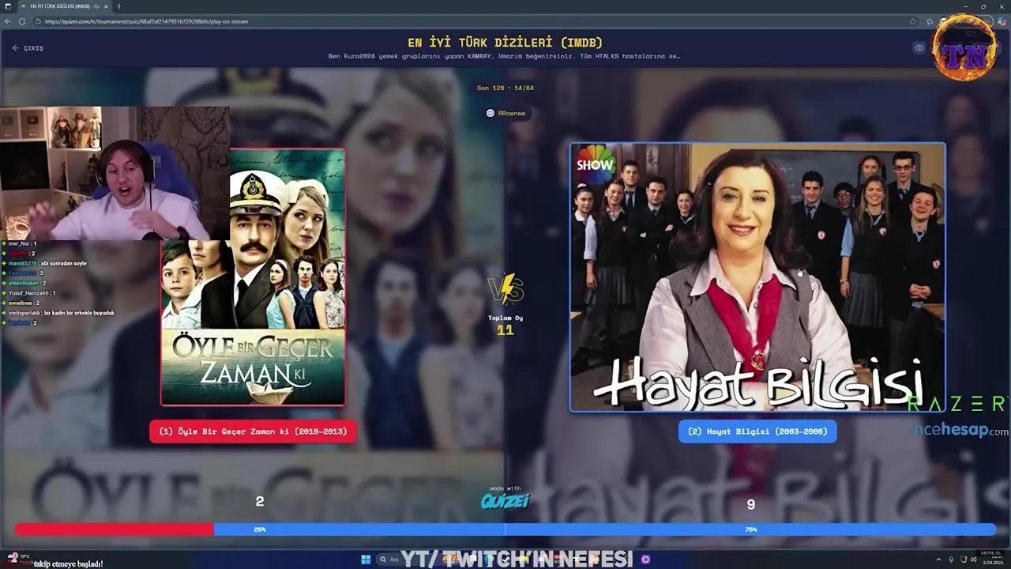
Task: Click the VS lightning badge
Action: pyautogui.click(x=505, y=289)
